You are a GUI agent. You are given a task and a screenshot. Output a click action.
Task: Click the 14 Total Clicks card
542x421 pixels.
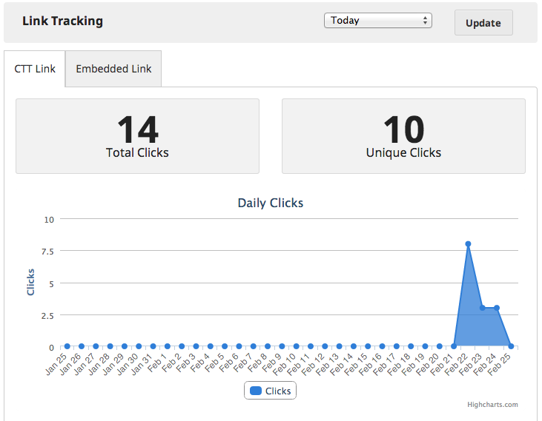click(137, 136)
